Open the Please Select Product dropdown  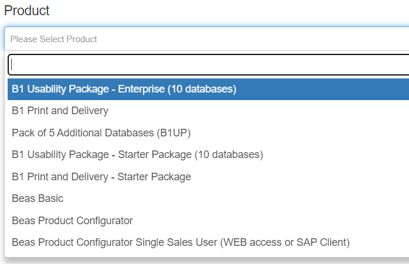pos(207,39)
